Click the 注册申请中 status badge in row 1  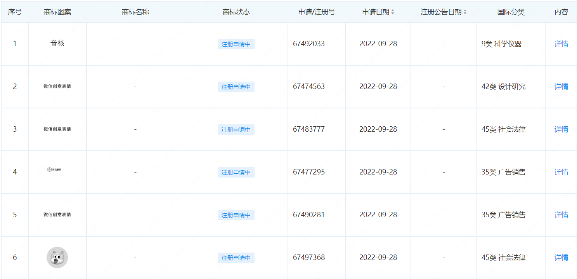(x=236, y=44)
